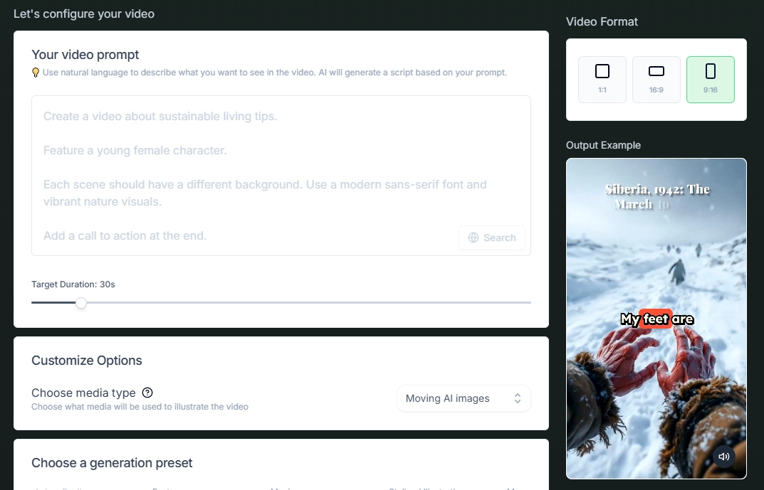Click the Choose a generation preset heading
The height and width of the screenshot is (490, 764).
click(x=112, y=463)
